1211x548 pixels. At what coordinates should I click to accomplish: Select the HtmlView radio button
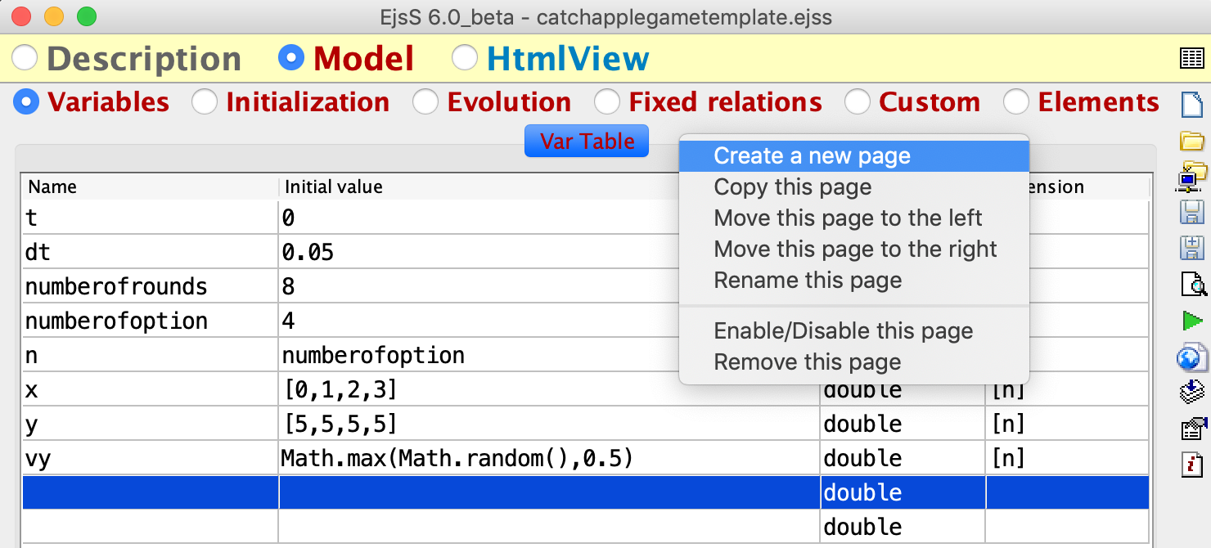pyautogui.click(x=465, y=58)
